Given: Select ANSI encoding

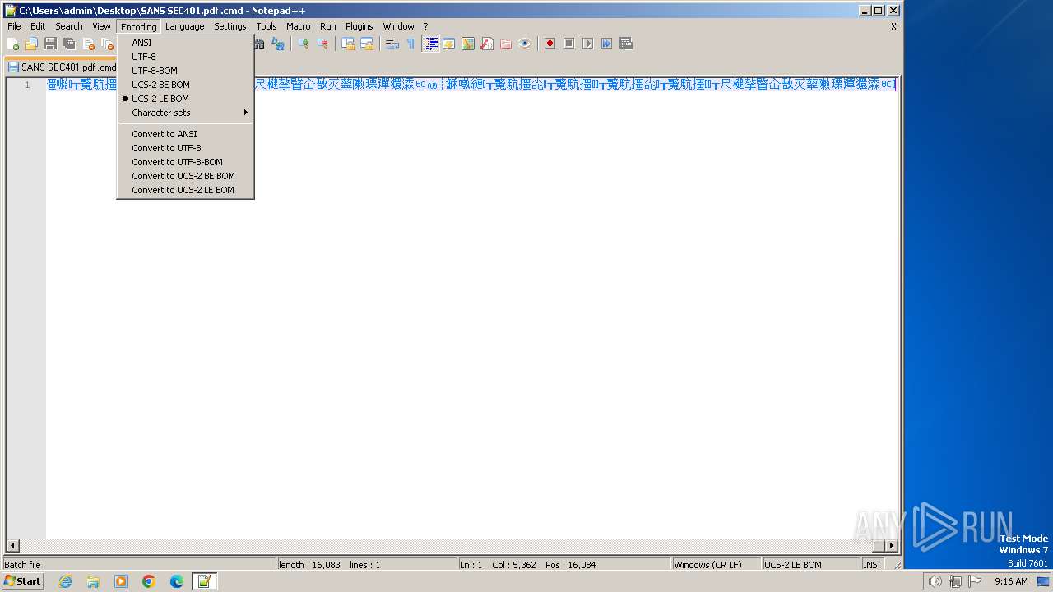Looking at the screenshot, I should [x=185, y=43].
